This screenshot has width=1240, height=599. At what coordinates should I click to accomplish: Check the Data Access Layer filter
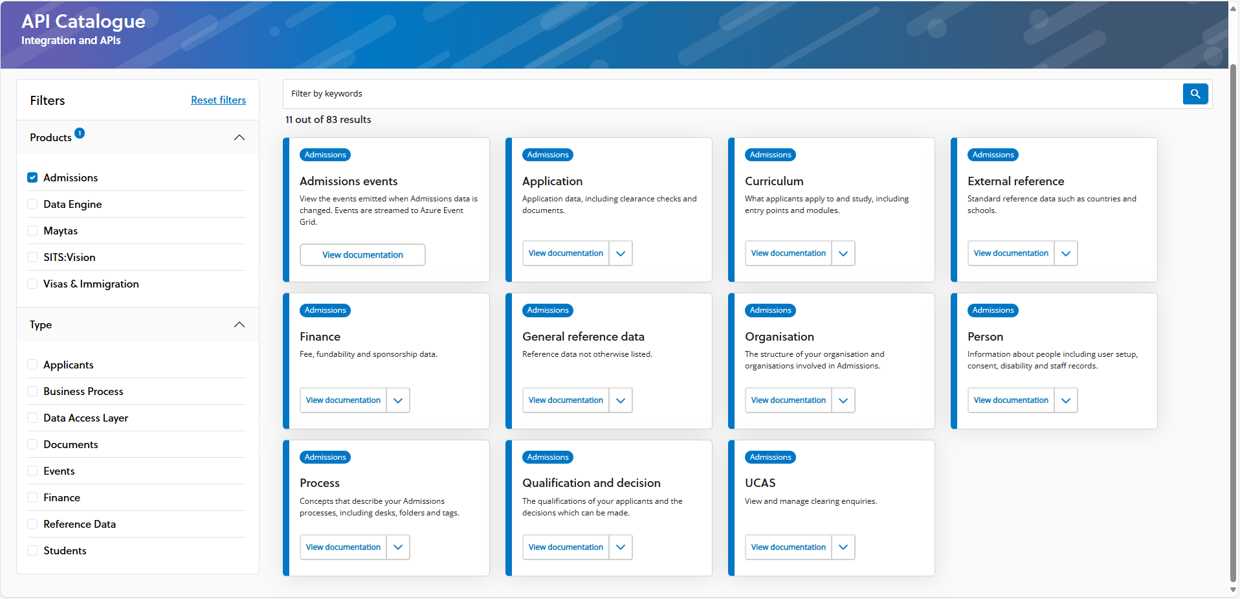click(32, 418)
